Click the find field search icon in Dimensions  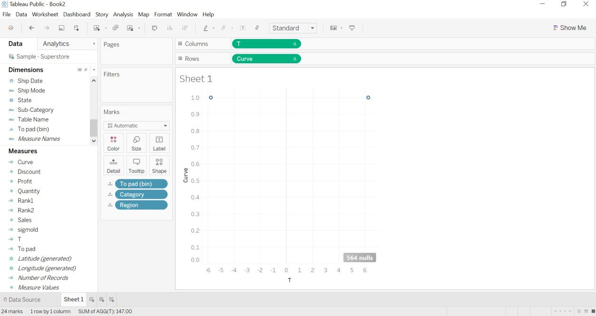[86, 70]
